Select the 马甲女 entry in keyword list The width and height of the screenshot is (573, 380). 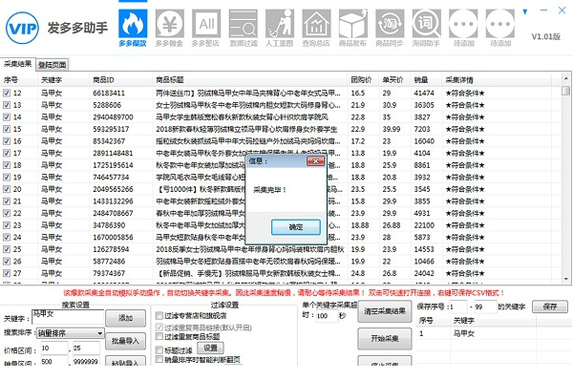pos(463,333)
